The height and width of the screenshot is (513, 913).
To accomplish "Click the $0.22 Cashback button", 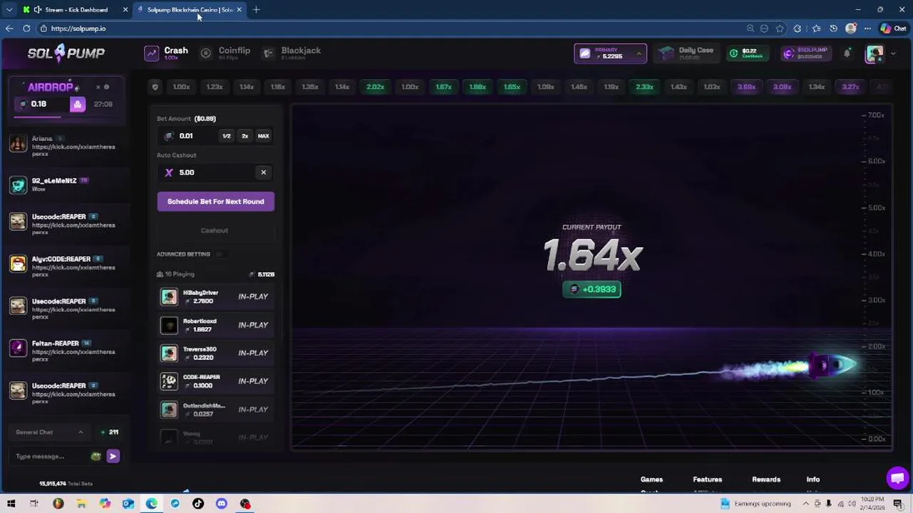I will point(748,53).
